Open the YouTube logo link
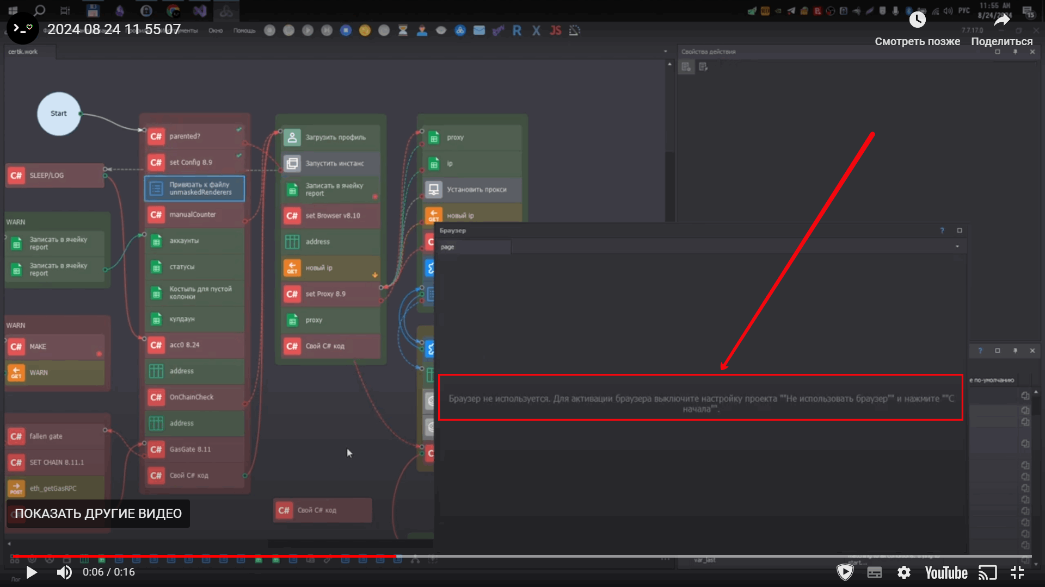 [946, 572]
